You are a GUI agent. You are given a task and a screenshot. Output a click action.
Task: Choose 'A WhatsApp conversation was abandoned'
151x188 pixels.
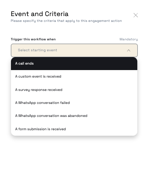(74, 116)
